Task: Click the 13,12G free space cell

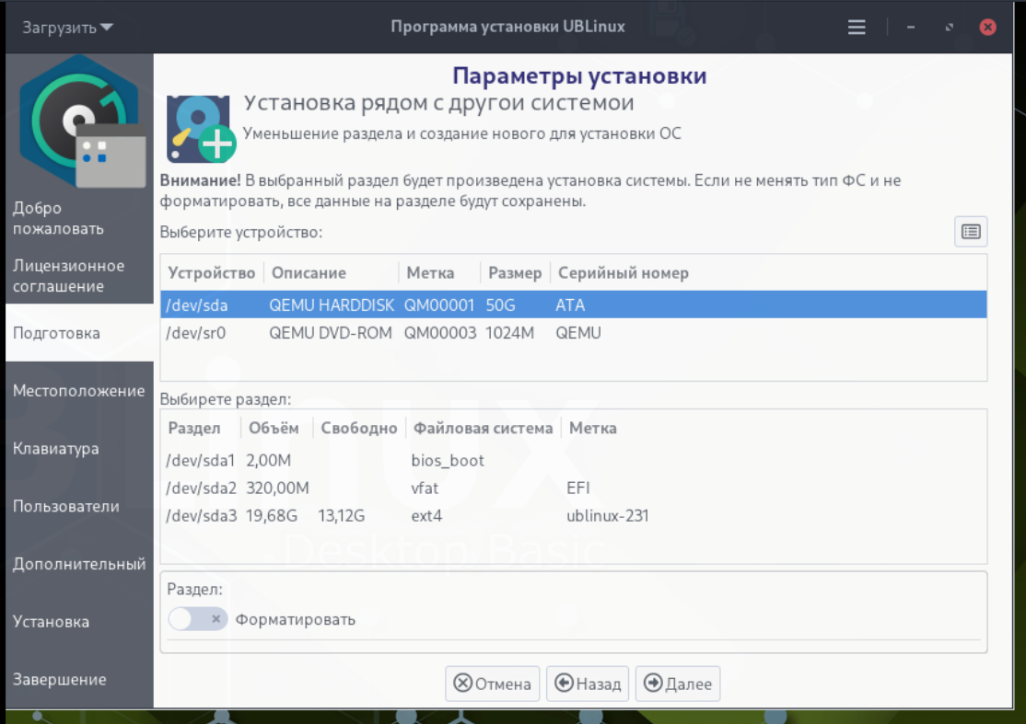Action: coord(341,515)
